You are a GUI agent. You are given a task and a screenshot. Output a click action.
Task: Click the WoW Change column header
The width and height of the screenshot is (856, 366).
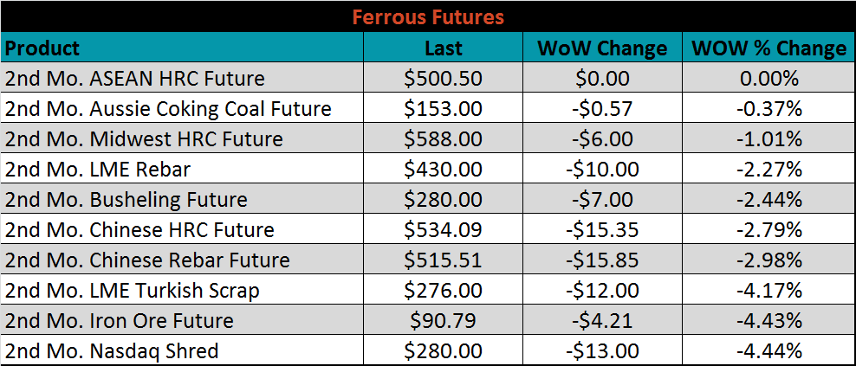tap(602, 48)
